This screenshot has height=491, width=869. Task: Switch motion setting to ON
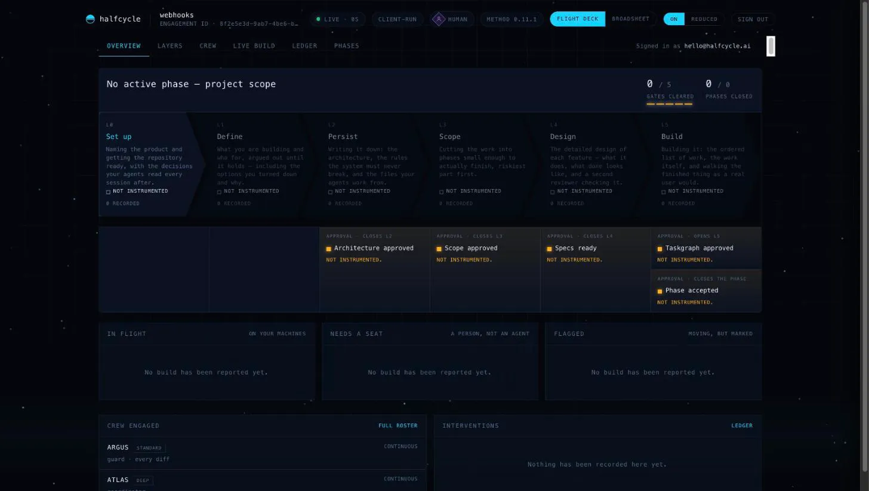[x=674, y=19]
